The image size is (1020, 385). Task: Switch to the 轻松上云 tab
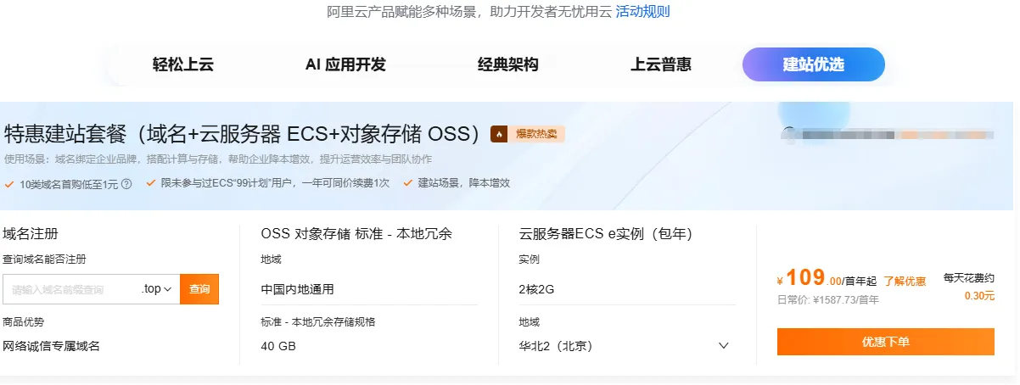(183, 64)
